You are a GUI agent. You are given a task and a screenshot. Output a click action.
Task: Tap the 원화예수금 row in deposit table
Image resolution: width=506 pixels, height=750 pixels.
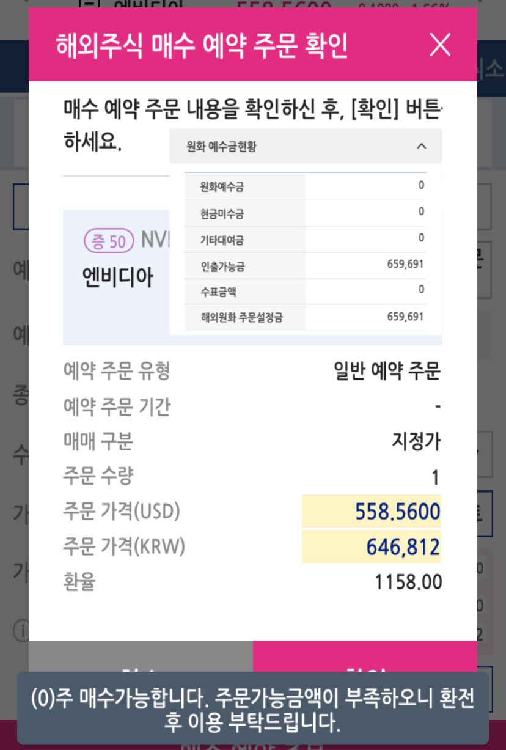click(x=306, y=186)
